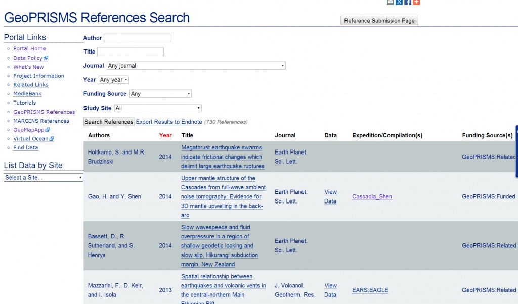
Task: Select year '2013' cell
Action: (165, 290)
